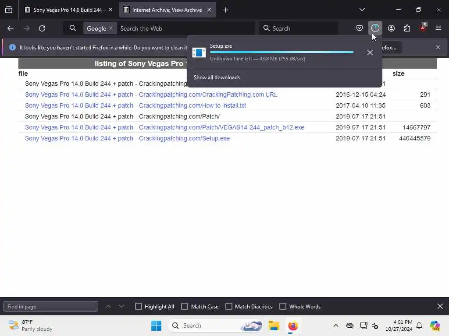Close the find bar

coord(440,306)
